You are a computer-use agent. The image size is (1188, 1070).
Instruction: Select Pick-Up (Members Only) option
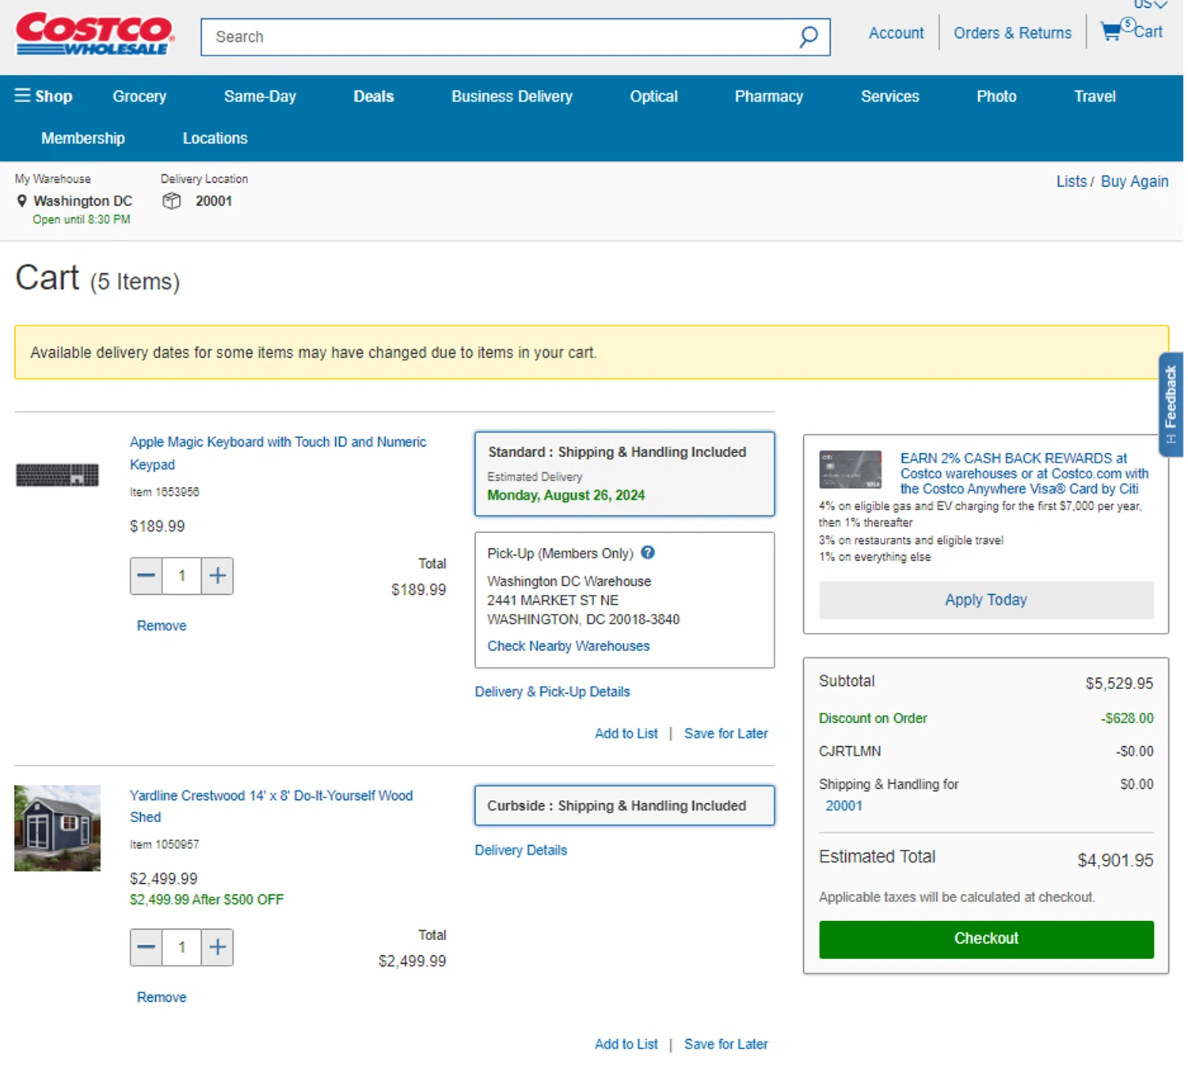[x=624, y=600]
